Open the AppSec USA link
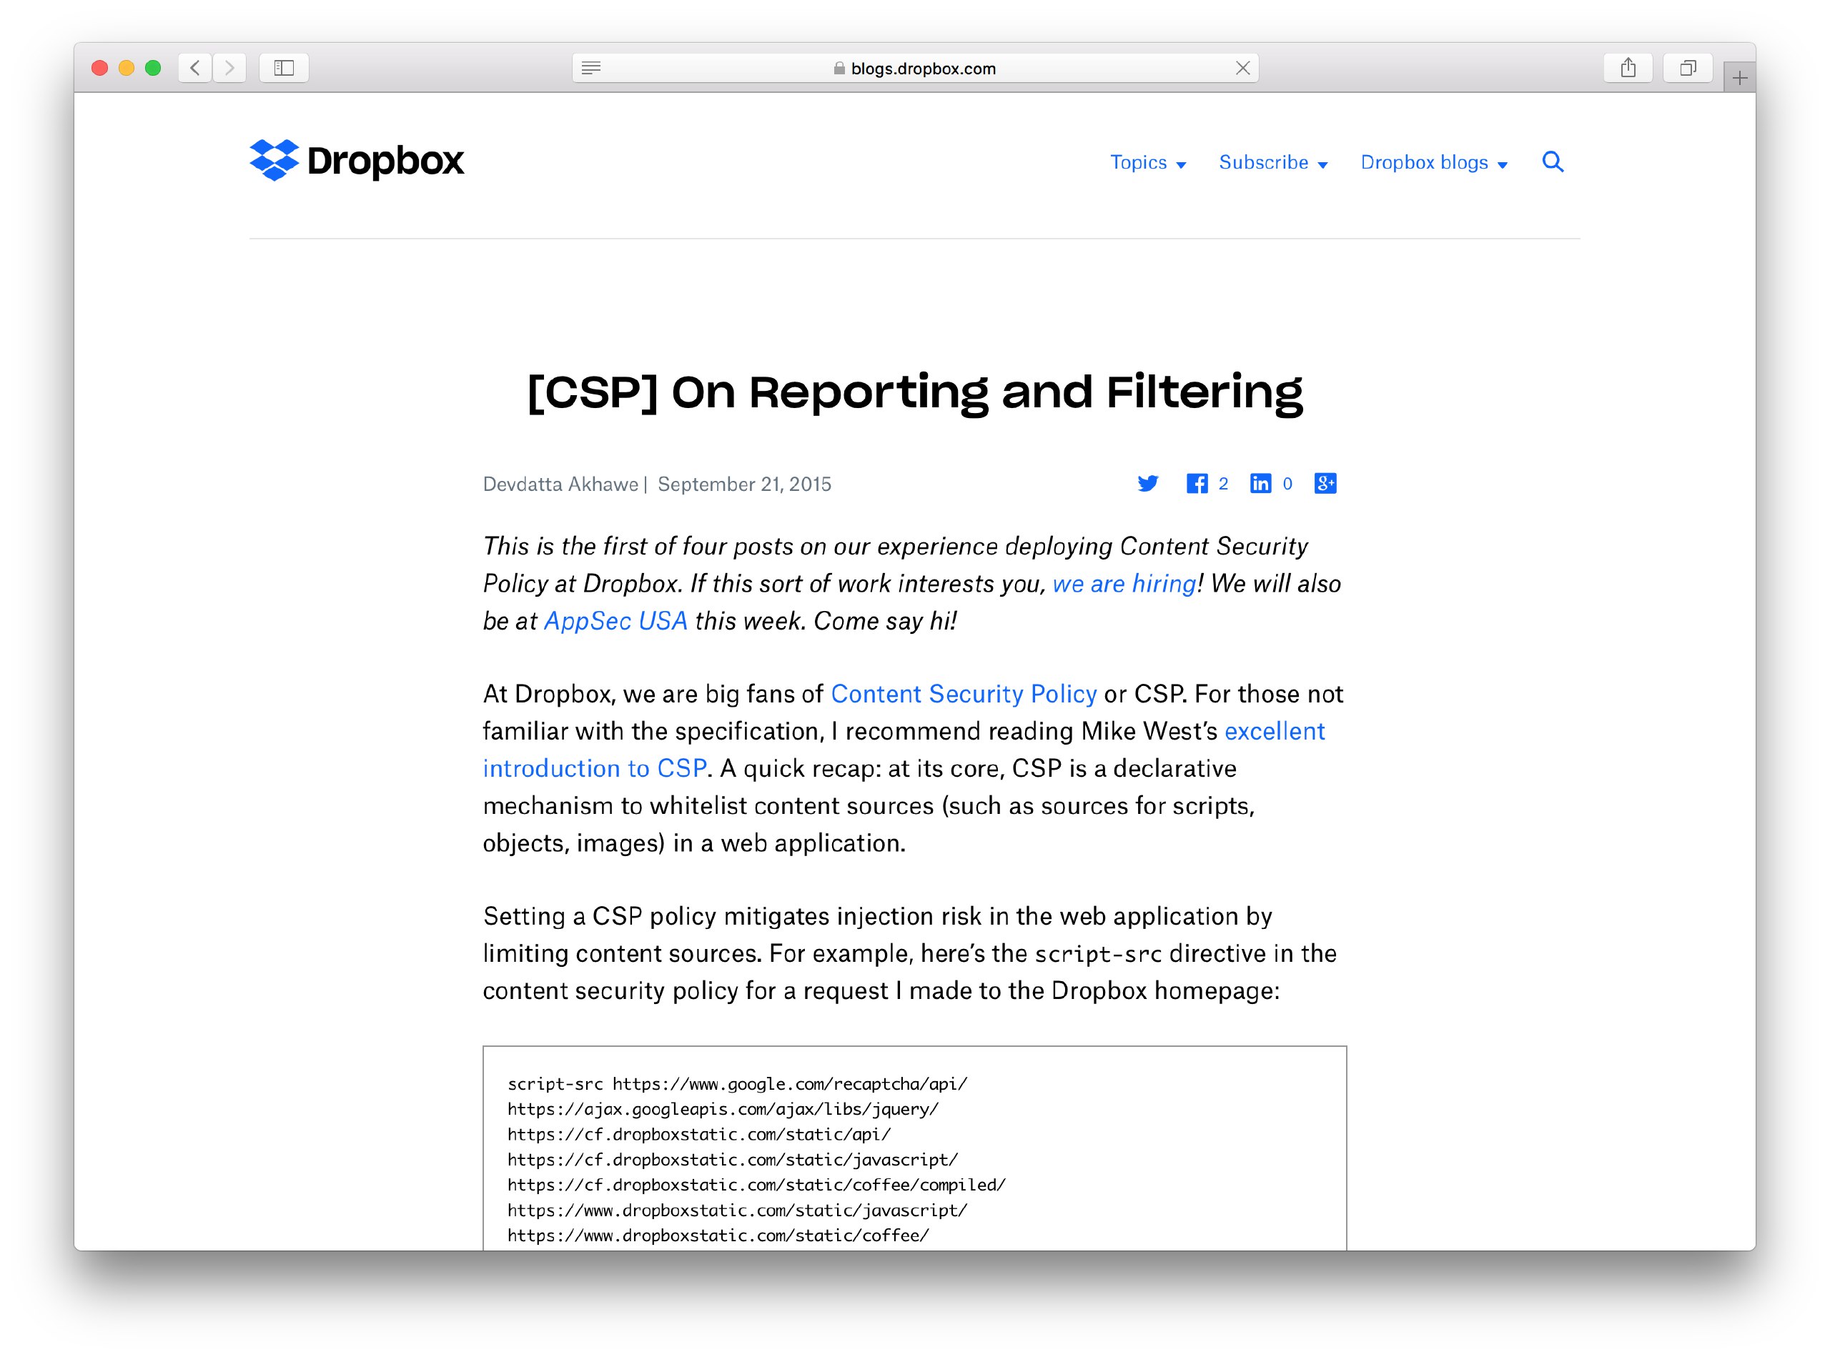This screenshot has width=1830, height=1357. click(615, 620)
